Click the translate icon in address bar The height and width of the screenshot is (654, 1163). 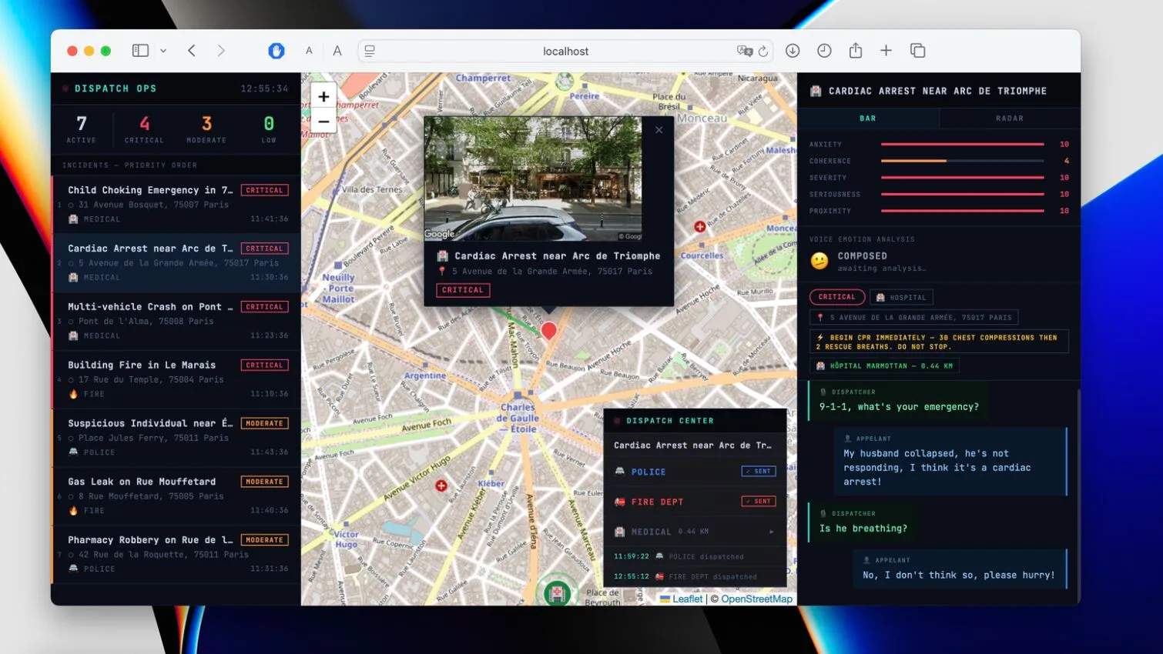[x=744, y=51]
